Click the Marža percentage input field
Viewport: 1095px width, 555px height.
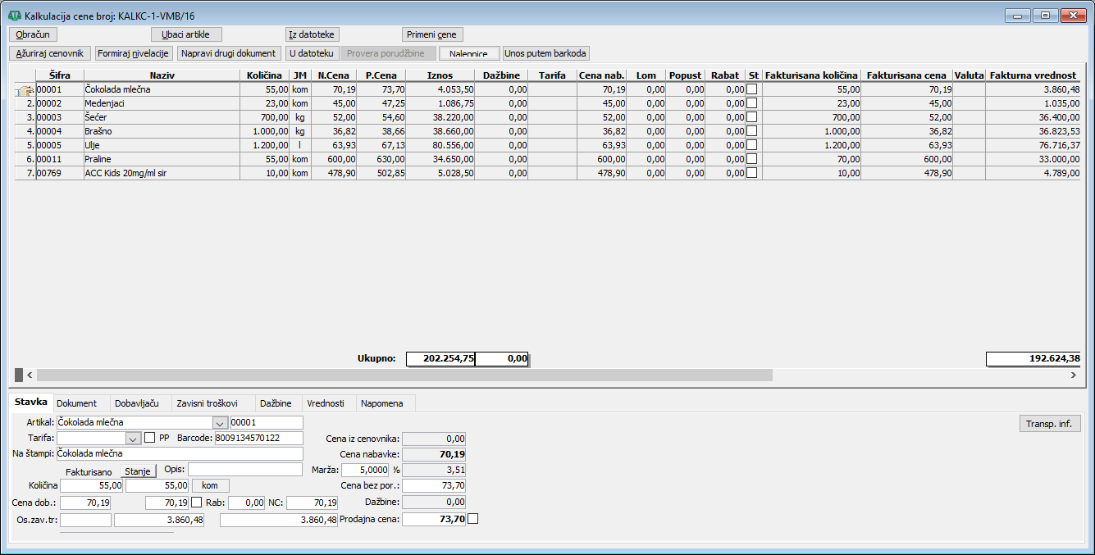point(364,470)
